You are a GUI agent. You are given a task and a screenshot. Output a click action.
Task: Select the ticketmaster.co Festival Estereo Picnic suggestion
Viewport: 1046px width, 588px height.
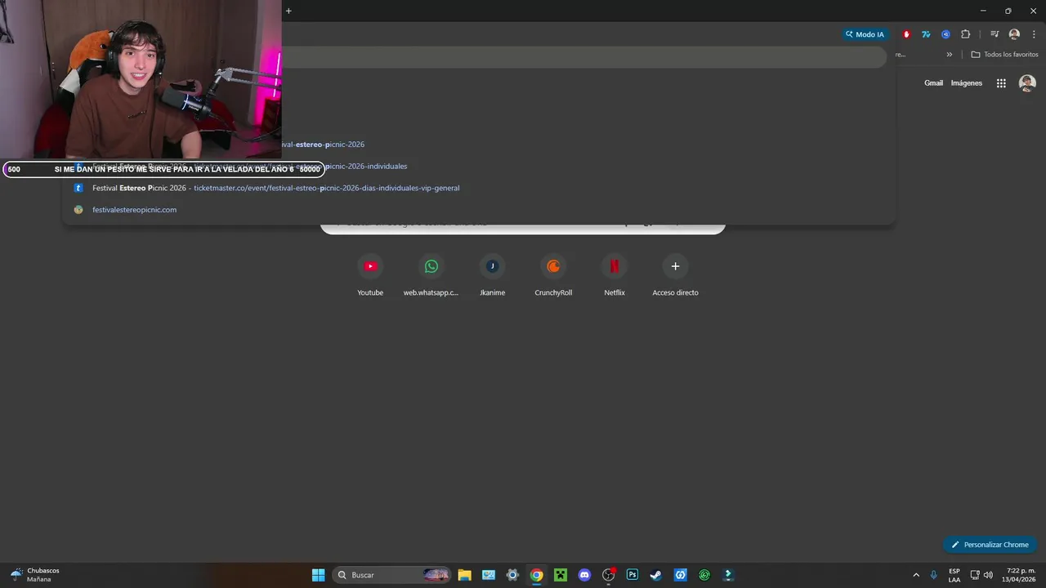click(x=479, y=188)
